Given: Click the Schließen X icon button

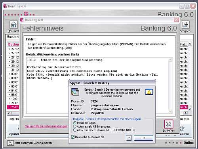Looking at the screenshot, I should click(169, 124).
